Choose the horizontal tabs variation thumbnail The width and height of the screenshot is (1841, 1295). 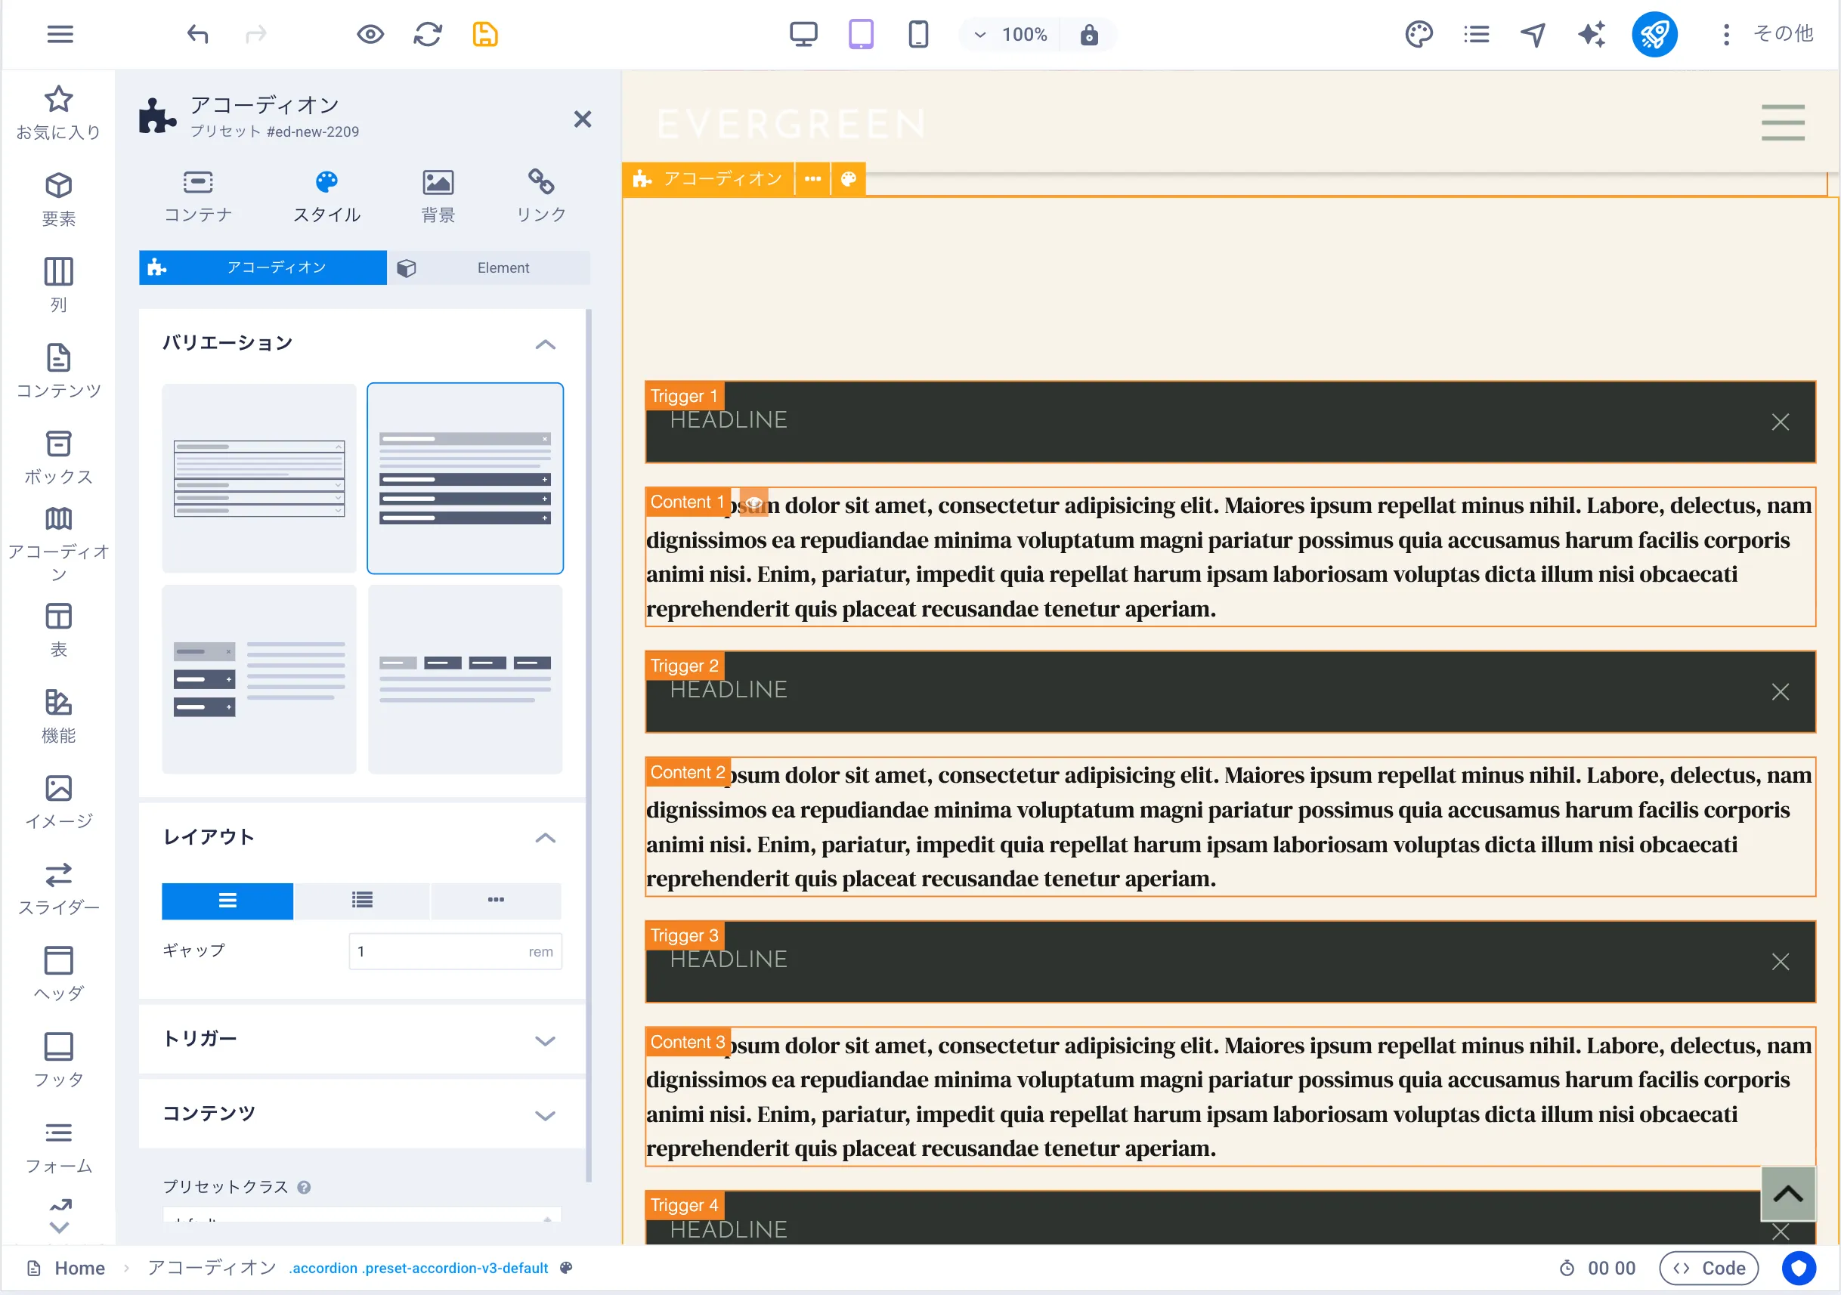tap(465, 679)
